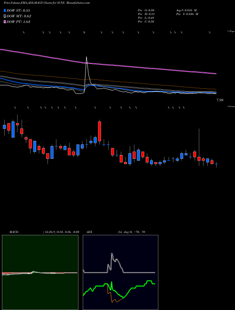Image resolution: width=235 pixels, height=310 pixels.
Task: Click the 'Pre O: 0.50' value
Action: [x=146, y=10]
